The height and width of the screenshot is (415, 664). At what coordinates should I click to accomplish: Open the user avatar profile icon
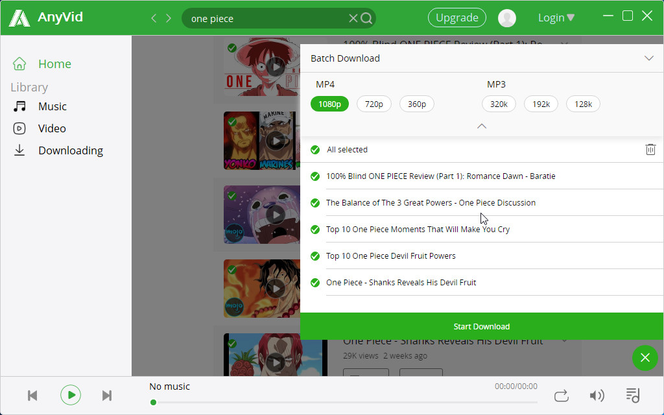507,18
